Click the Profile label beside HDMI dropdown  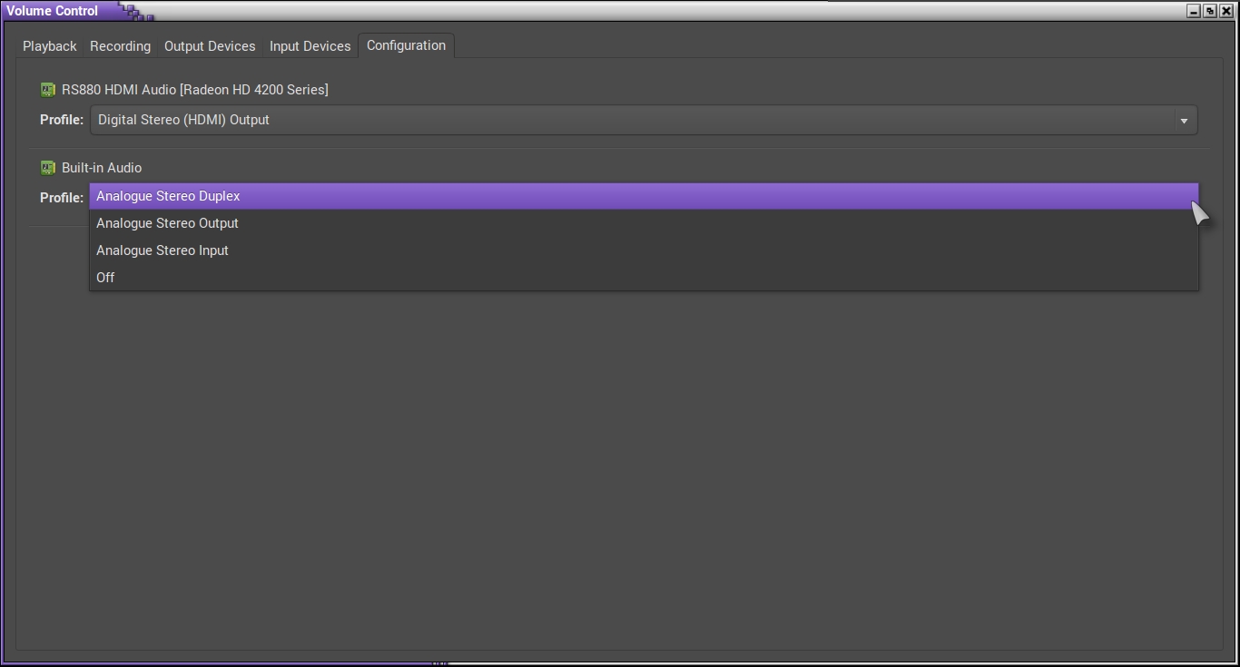click(62, 120)
